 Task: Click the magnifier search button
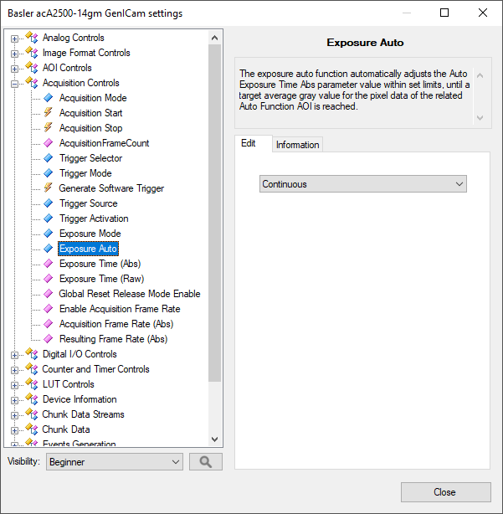click(x=205, y=461)
